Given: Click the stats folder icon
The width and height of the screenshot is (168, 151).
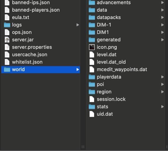Looking at the screenshot, I should (x=92, y=107).
